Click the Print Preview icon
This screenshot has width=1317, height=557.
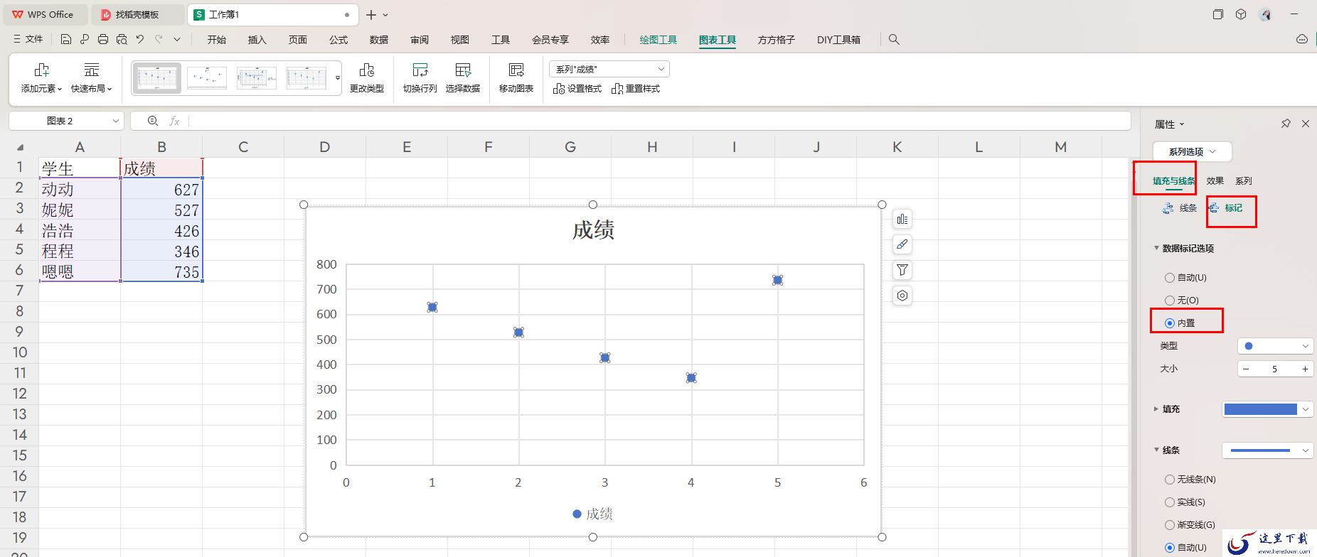122,40
